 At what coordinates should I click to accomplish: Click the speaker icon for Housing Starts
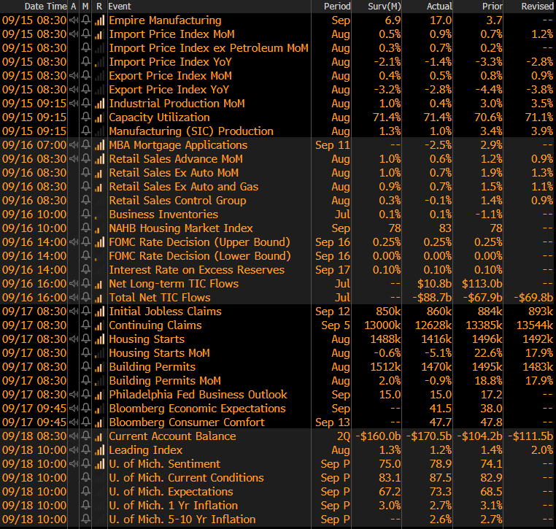(x=74, y=339)
